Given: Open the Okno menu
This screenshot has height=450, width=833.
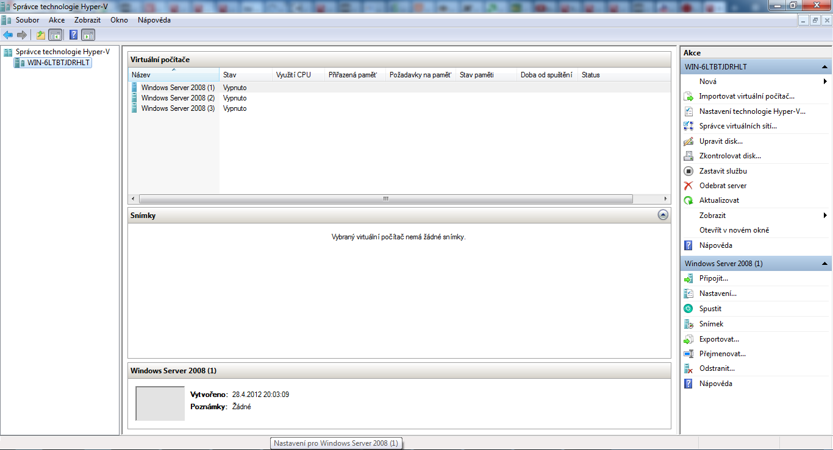Looking at the screenshot, I should [x=120, y=20].
